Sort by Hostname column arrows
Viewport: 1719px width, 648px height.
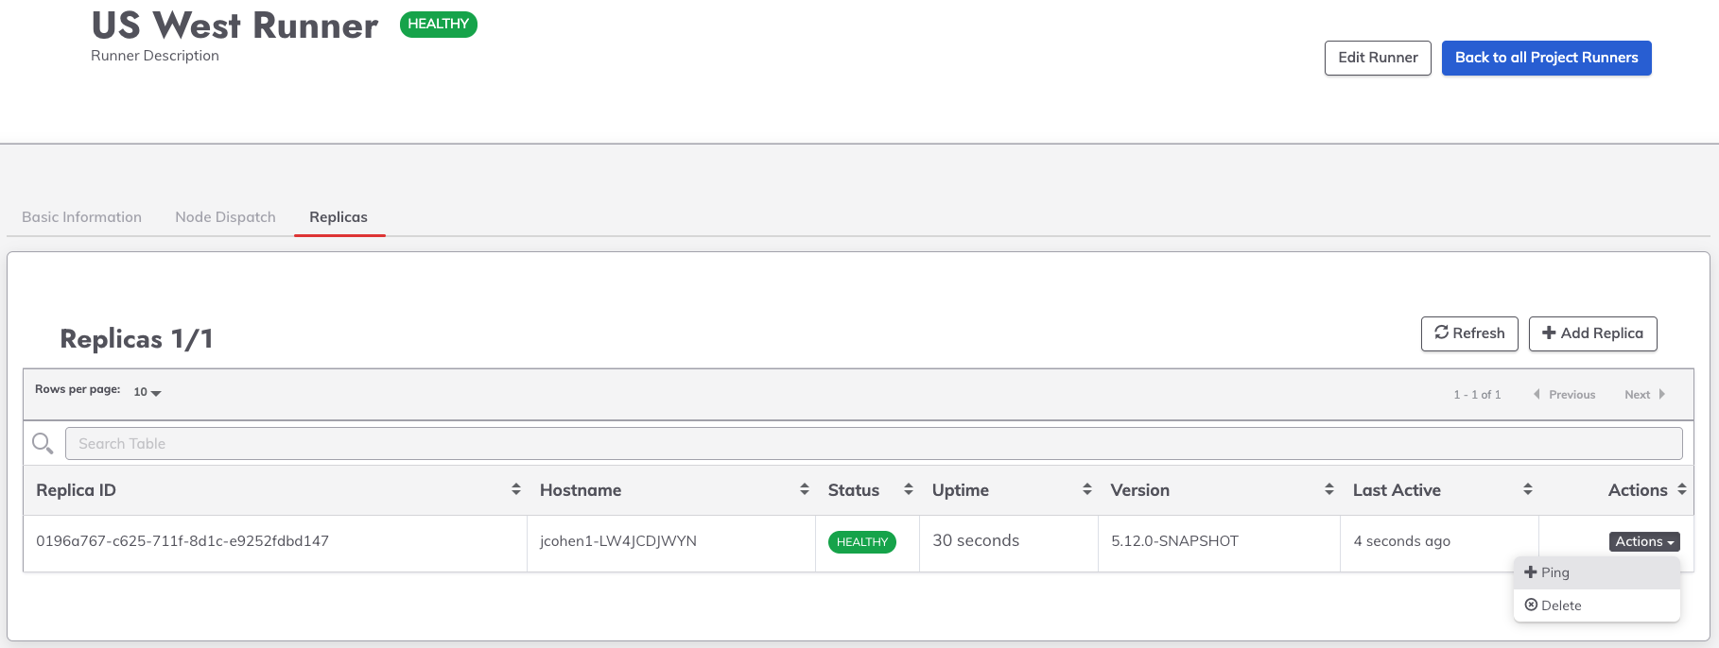coord(805,489)
